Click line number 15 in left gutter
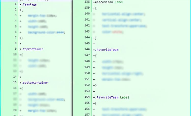 pos(16,82)
